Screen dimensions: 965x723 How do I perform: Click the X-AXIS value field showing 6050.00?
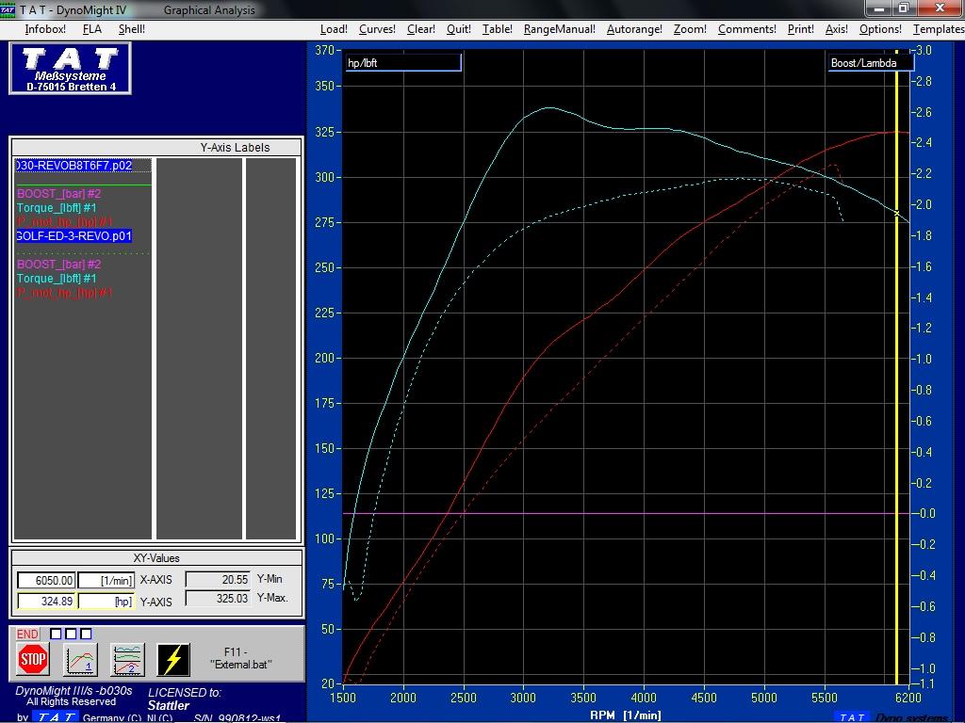(45, 581)
